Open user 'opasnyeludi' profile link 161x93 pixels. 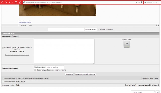20,81
